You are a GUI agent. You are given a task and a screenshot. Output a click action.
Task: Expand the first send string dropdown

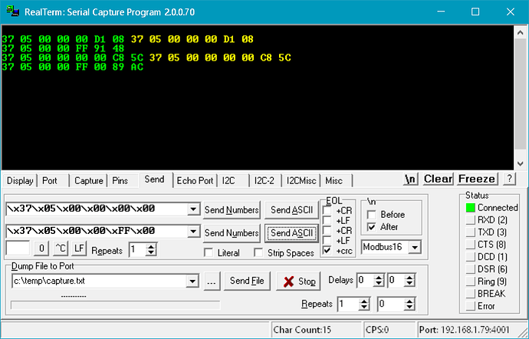coord(193,209)
